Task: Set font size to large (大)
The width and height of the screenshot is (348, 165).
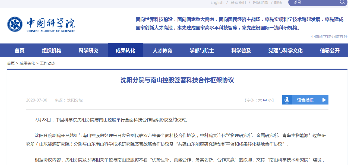Action: coord(260,100)
